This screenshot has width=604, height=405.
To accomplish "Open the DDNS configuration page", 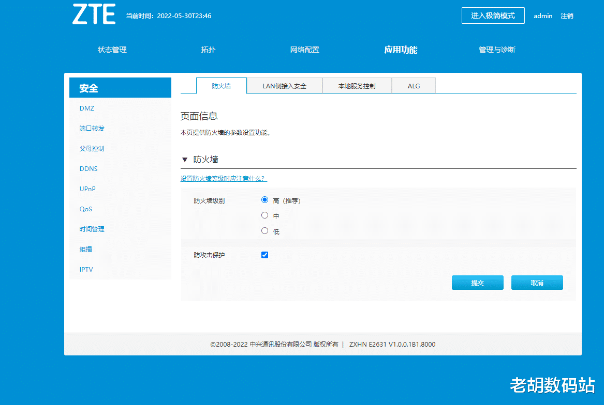I will click(x=88, y=168).
